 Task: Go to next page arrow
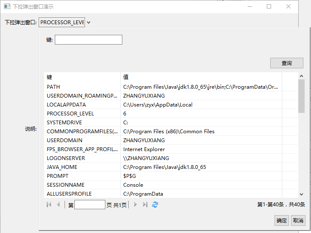point(135,205)
